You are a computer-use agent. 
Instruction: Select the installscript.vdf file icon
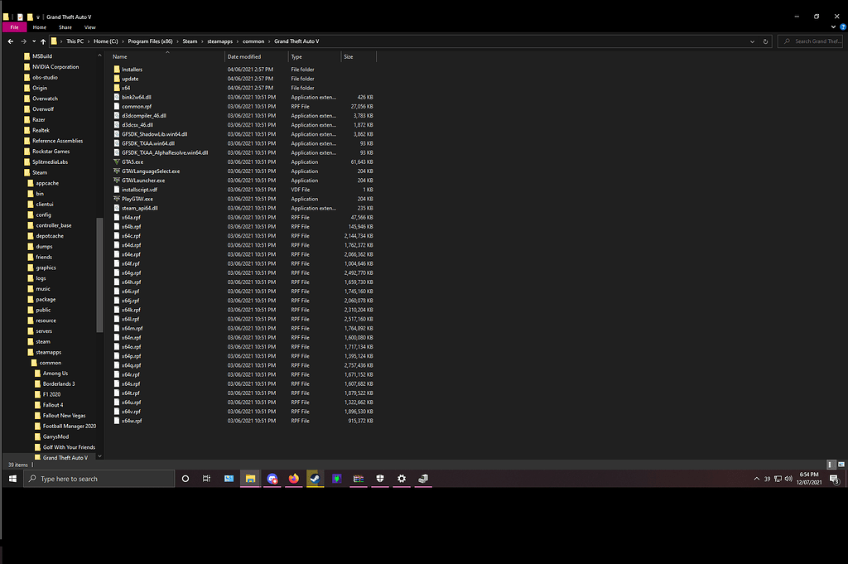coord(117,190)
